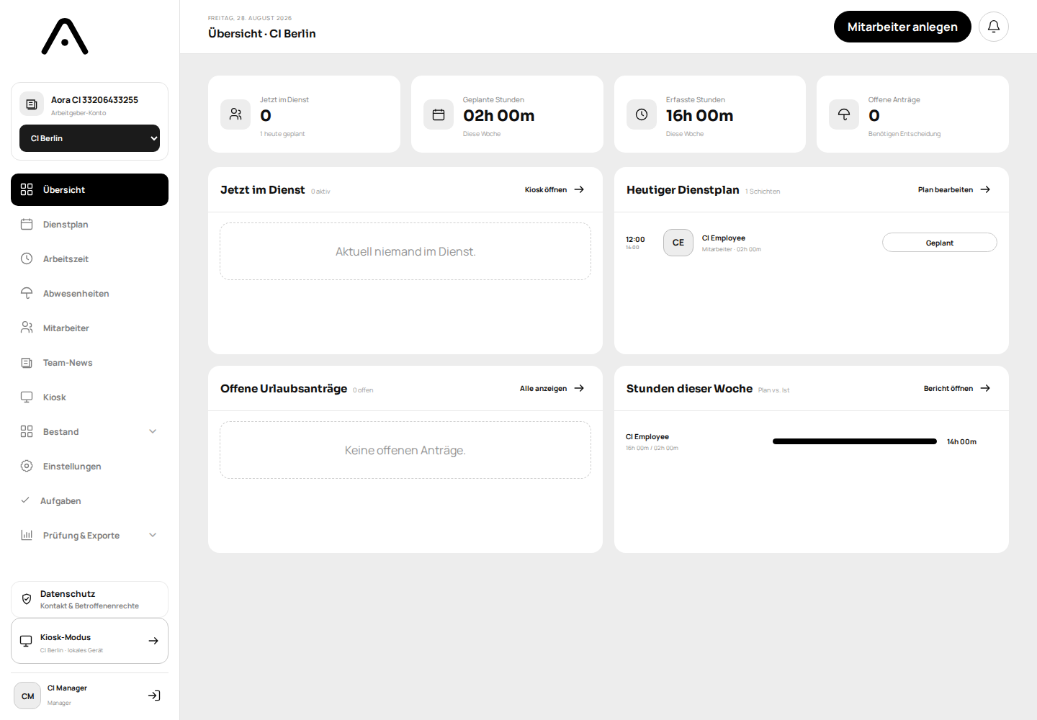Click the arrow beside Plan bearbeiten

(985, 189)
